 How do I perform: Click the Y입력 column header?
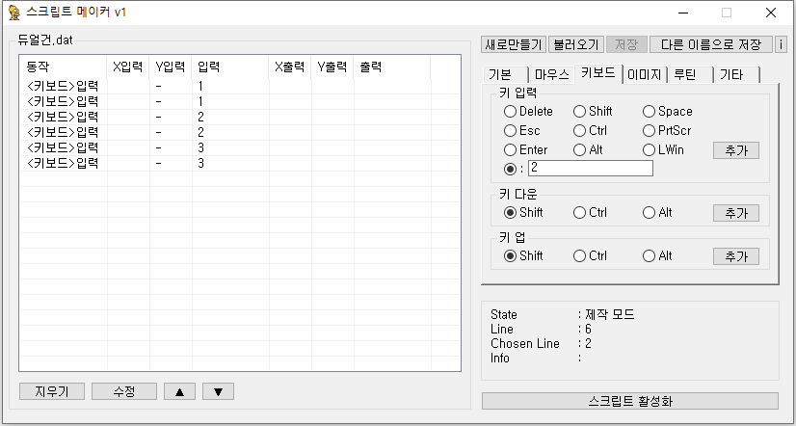tap(171, 67)
